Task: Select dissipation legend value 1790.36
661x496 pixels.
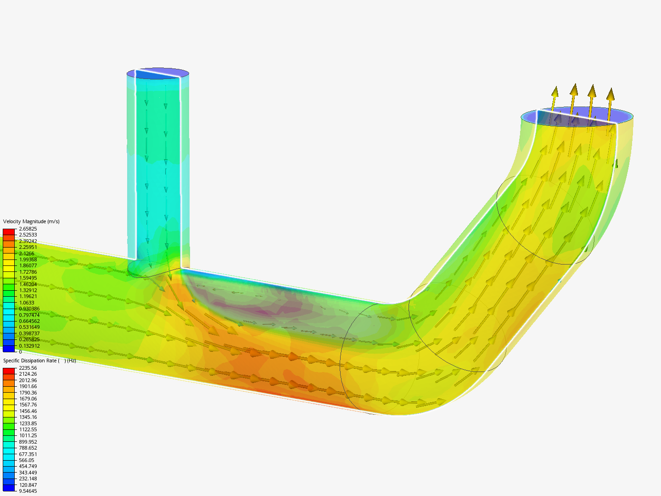Action: (x=28, y=393)
